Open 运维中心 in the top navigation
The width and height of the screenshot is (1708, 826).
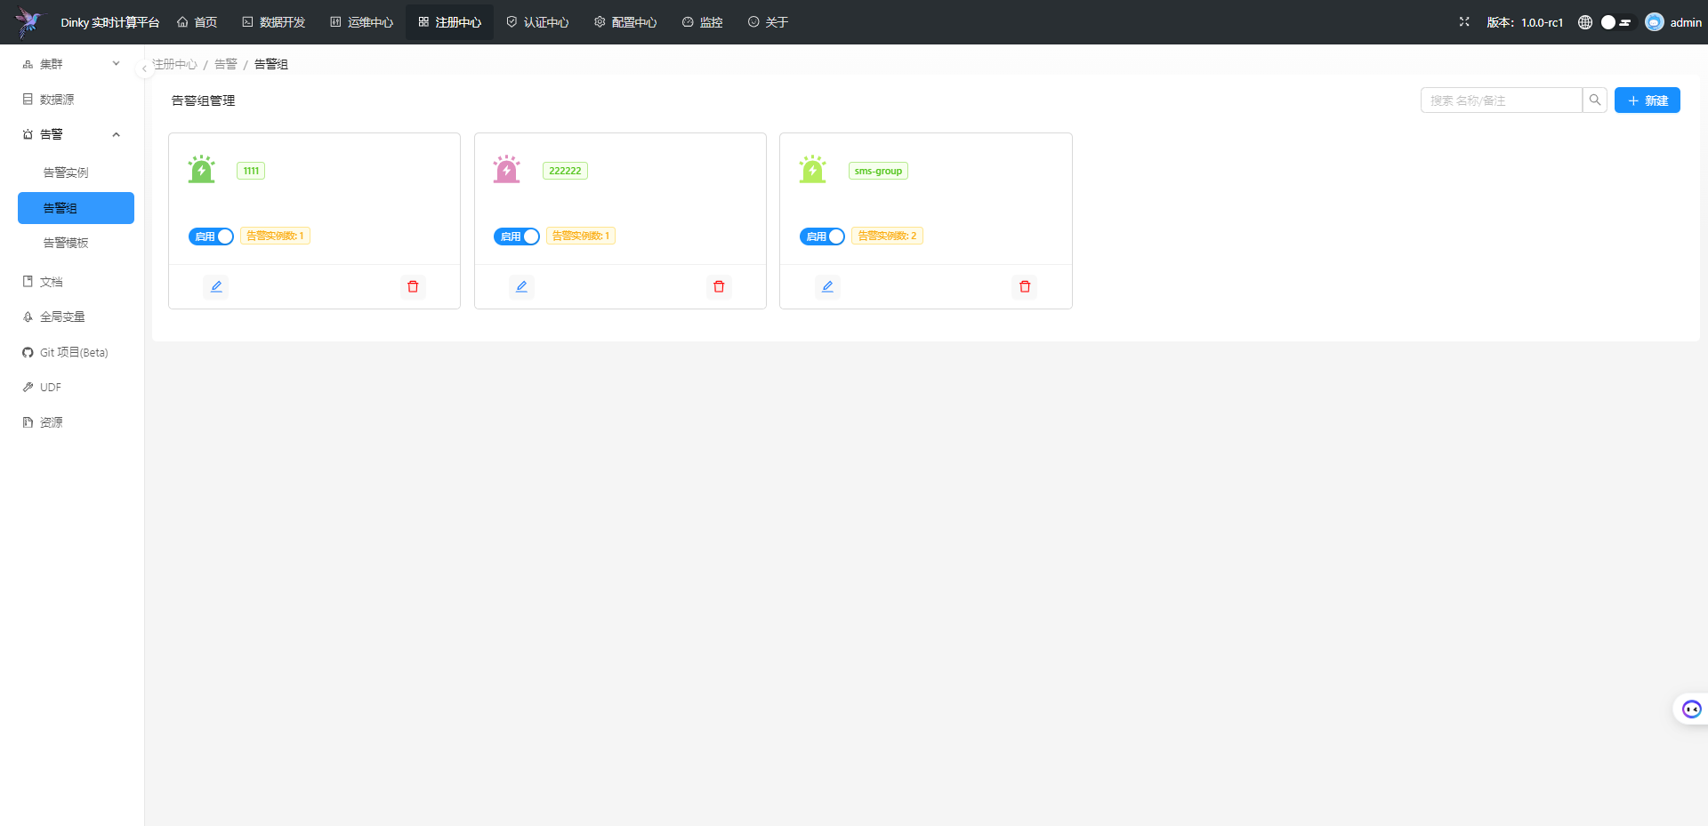(x=361, y=22)
